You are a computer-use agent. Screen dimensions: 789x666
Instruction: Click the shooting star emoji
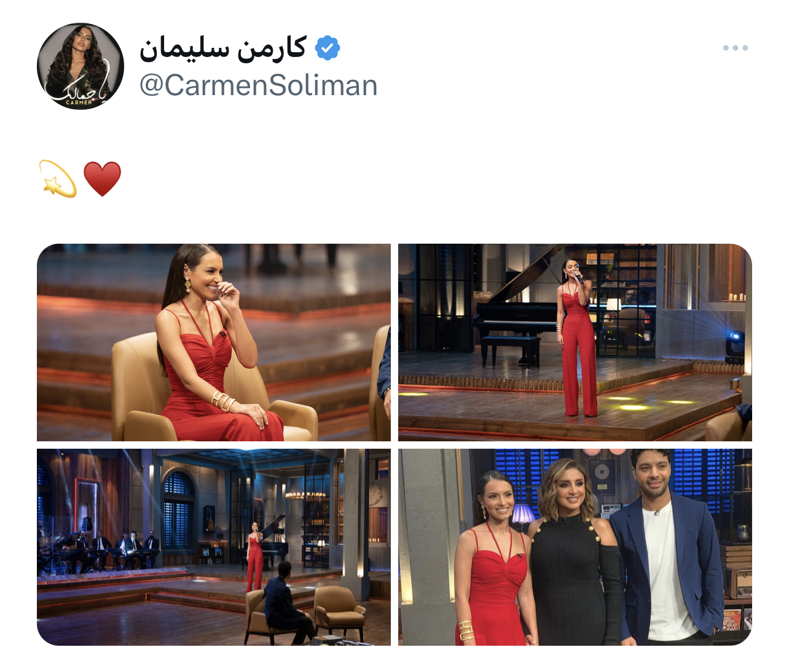58,179
